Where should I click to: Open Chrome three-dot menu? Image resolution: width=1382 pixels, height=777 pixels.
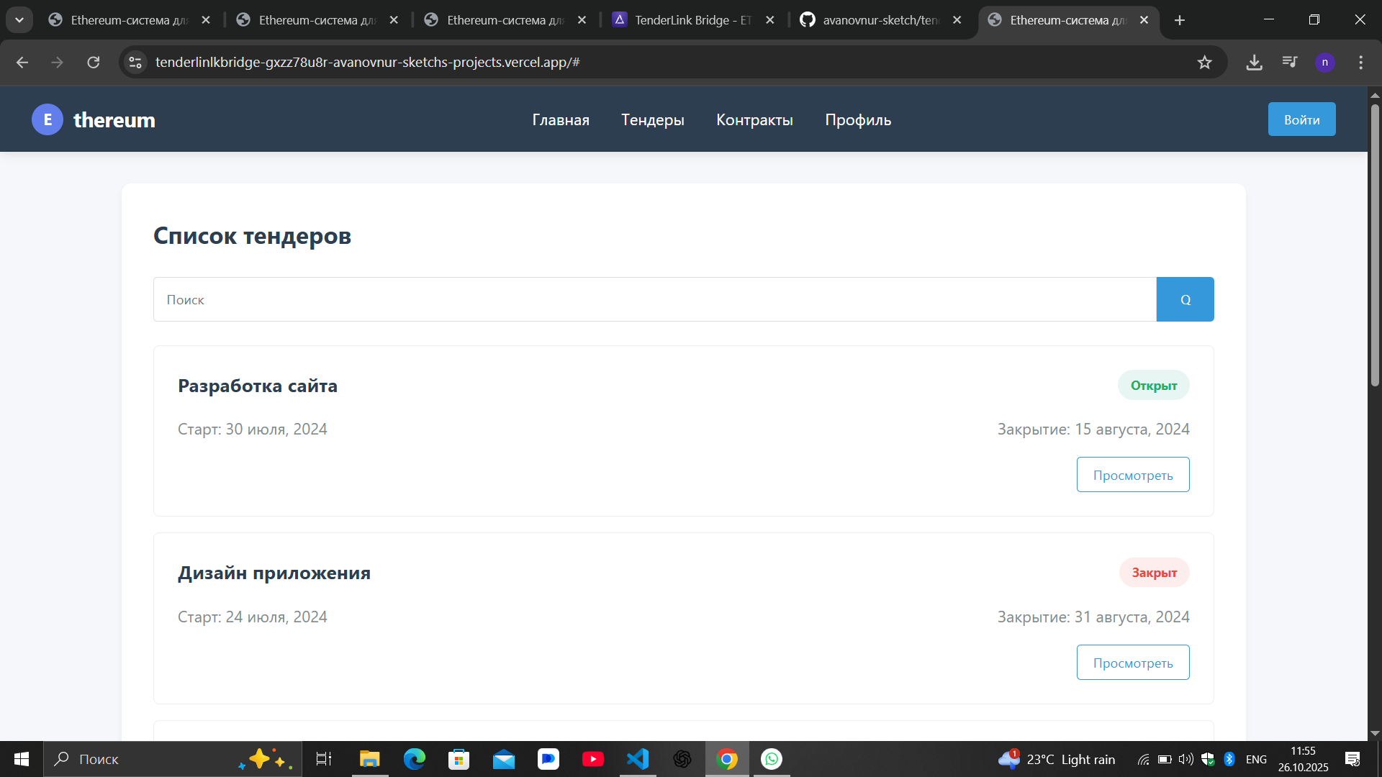[1360, 63]
